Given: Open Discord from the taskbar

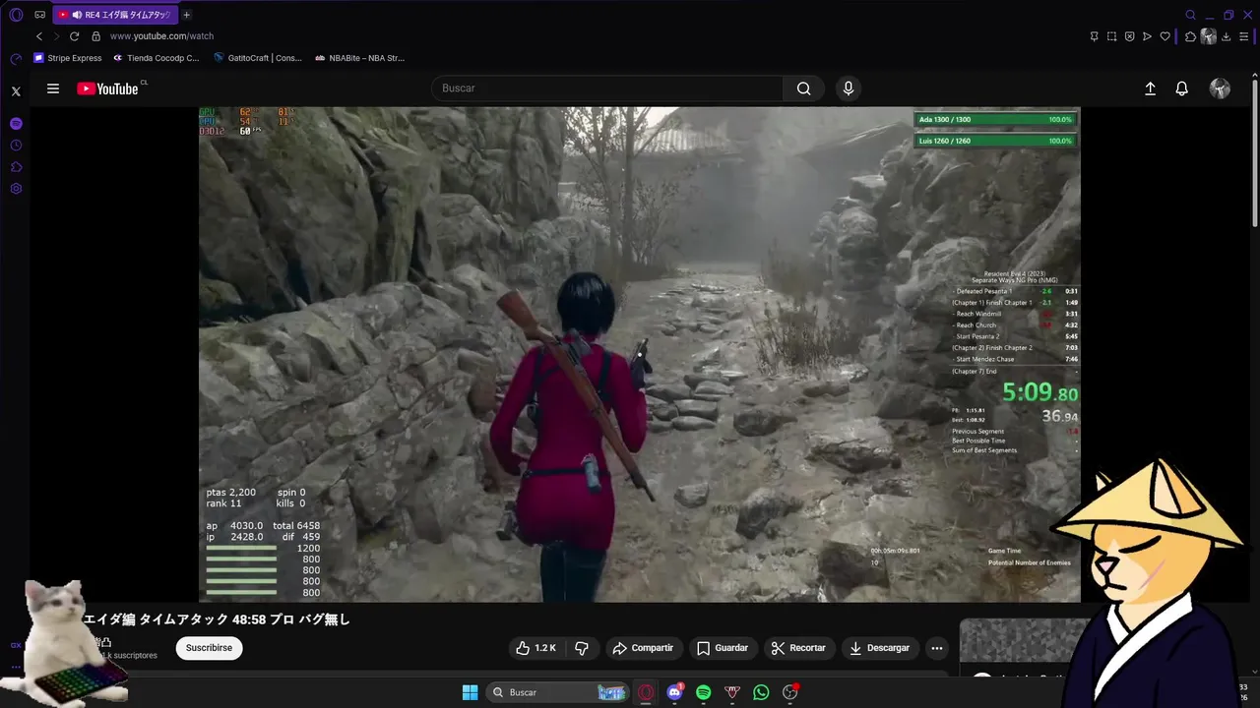Looking at the screenshot, I should coord(674,692).
